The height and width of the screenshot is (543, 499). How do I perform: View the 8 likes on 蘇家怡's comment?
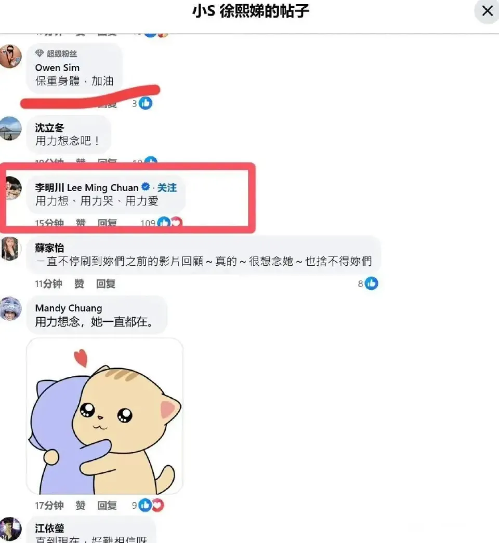[368, 283]
